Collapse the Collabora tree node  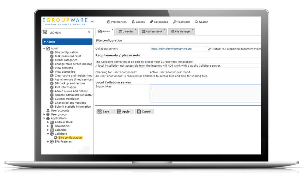(x=48, y=134)
